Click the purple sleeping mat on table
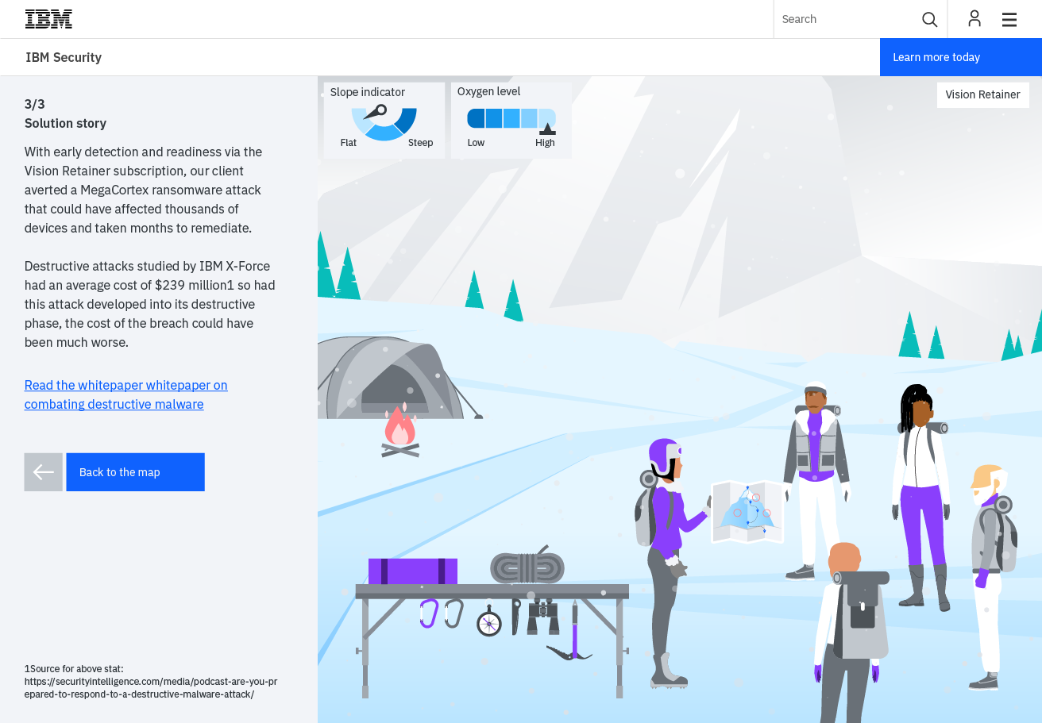1042x723 pixels. click(x=413, y=571)
